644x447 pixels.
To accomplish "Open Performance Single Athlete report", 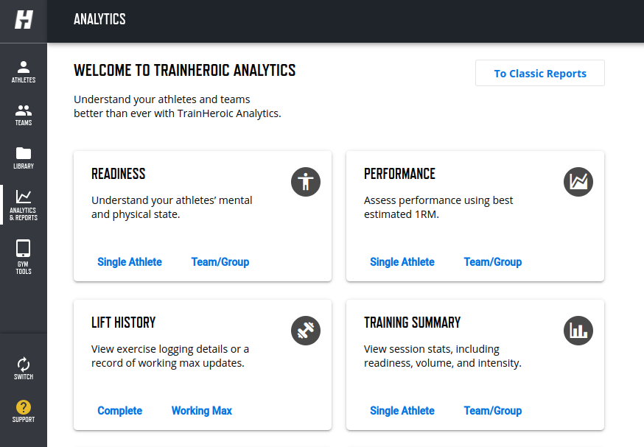I will tap(402, 262).
